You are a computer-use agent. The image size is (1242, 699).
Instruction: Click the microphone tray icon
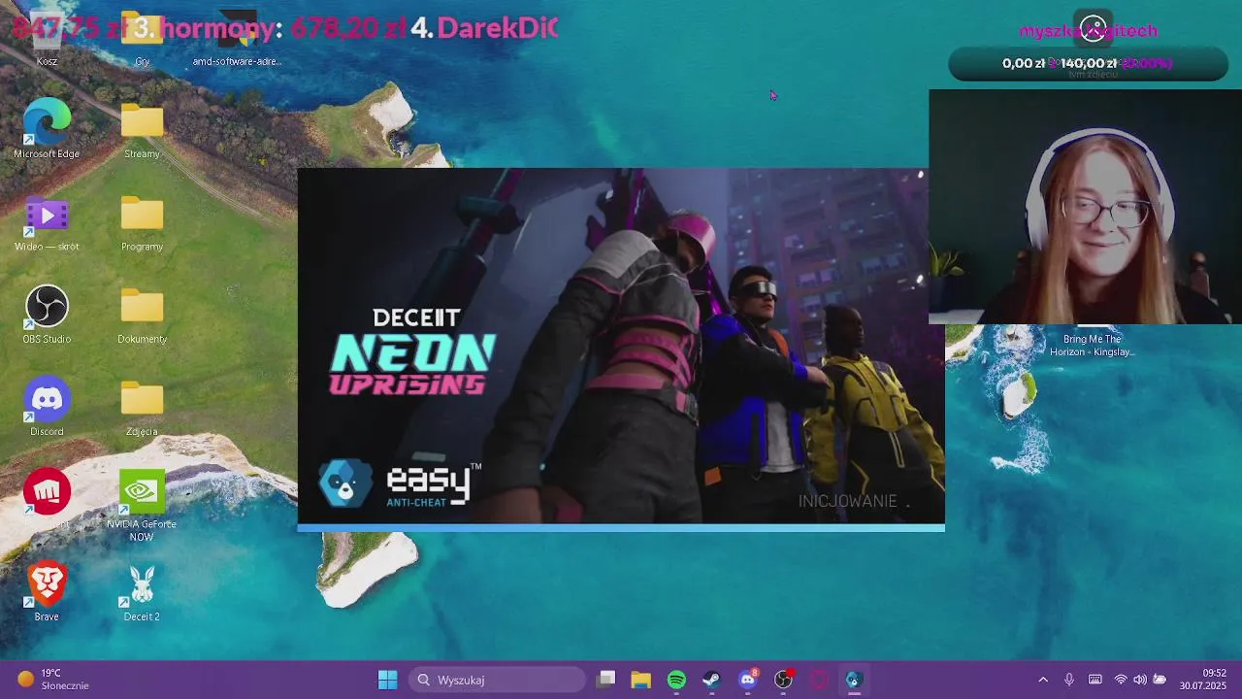pos(1069,680)
